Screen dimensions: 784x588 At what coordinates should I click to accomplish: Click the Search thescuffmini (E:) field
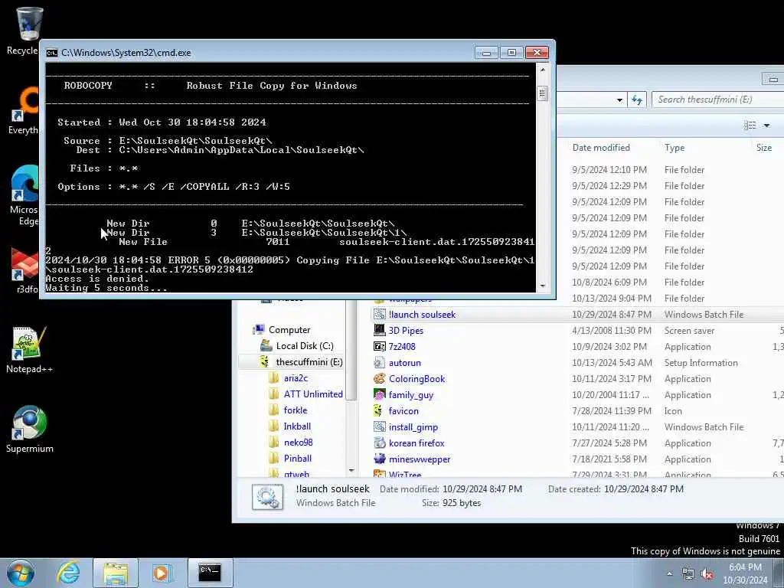[x=718, y=100]
